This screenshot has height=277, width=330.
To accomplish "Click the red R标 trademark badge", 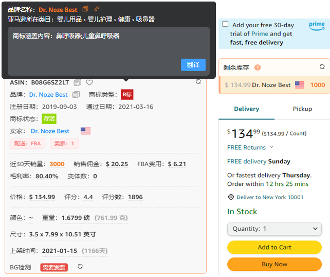I will (127, 94).
